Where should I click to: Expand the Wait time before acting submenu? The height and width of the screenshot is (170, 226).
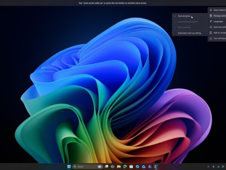coord(218,27)
